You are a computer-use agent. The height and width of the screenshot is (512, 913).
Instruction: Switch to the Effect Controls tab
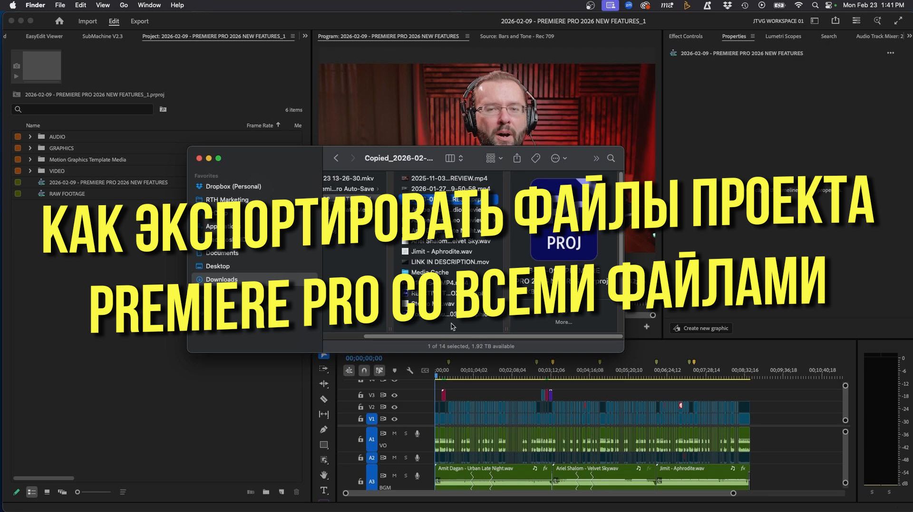[x=685, y=36]
